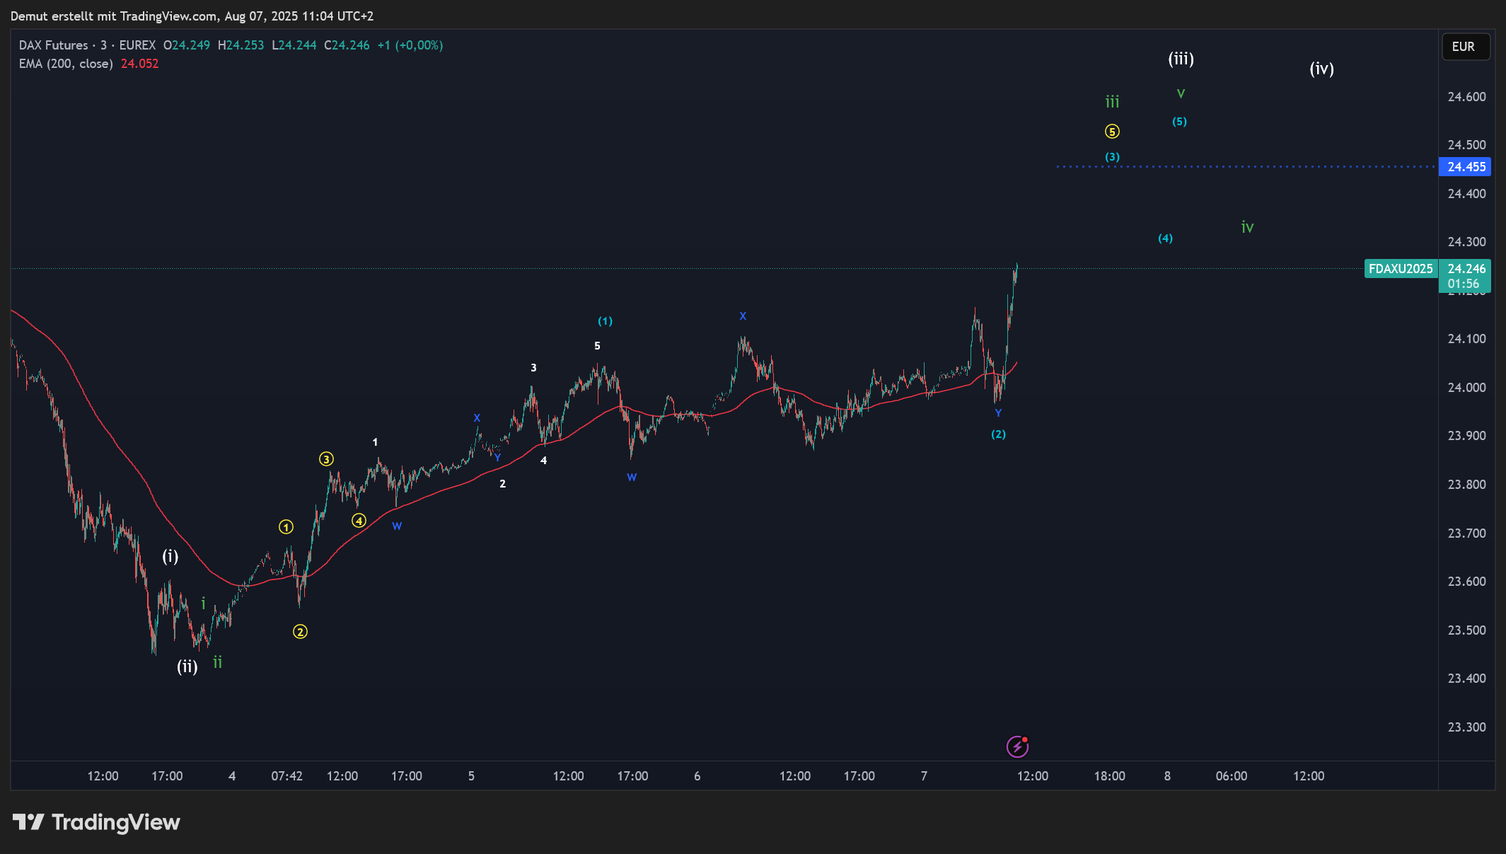Click the 07:42 time axis label
This screenshot has width=1506, height=854.
pyautogui.click(x=286, y=776)
